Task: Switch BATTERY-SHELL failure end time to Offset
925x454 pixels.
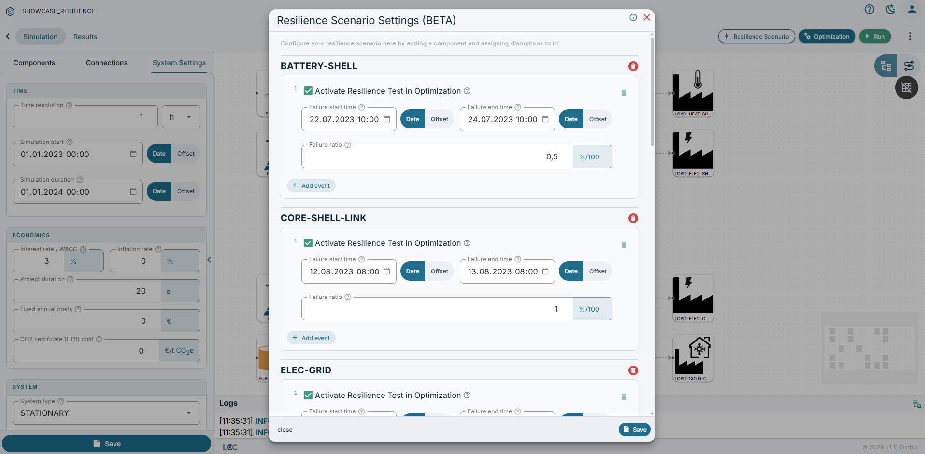Action: (598, 119)
